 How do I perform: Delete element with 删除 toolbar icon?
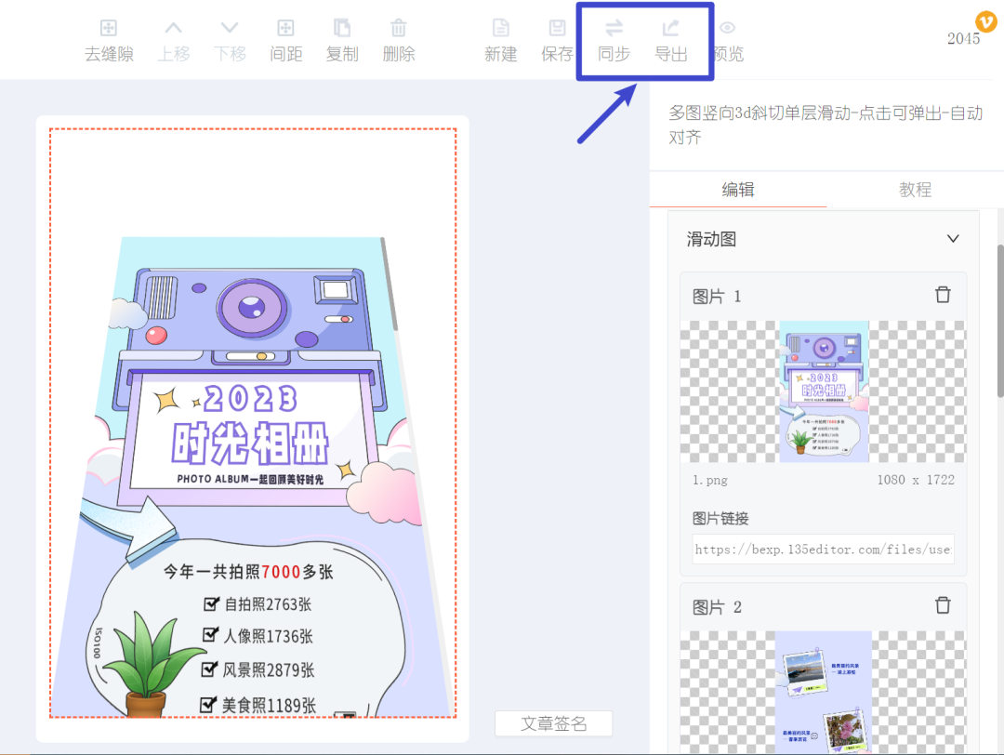[x=398, y=41]
